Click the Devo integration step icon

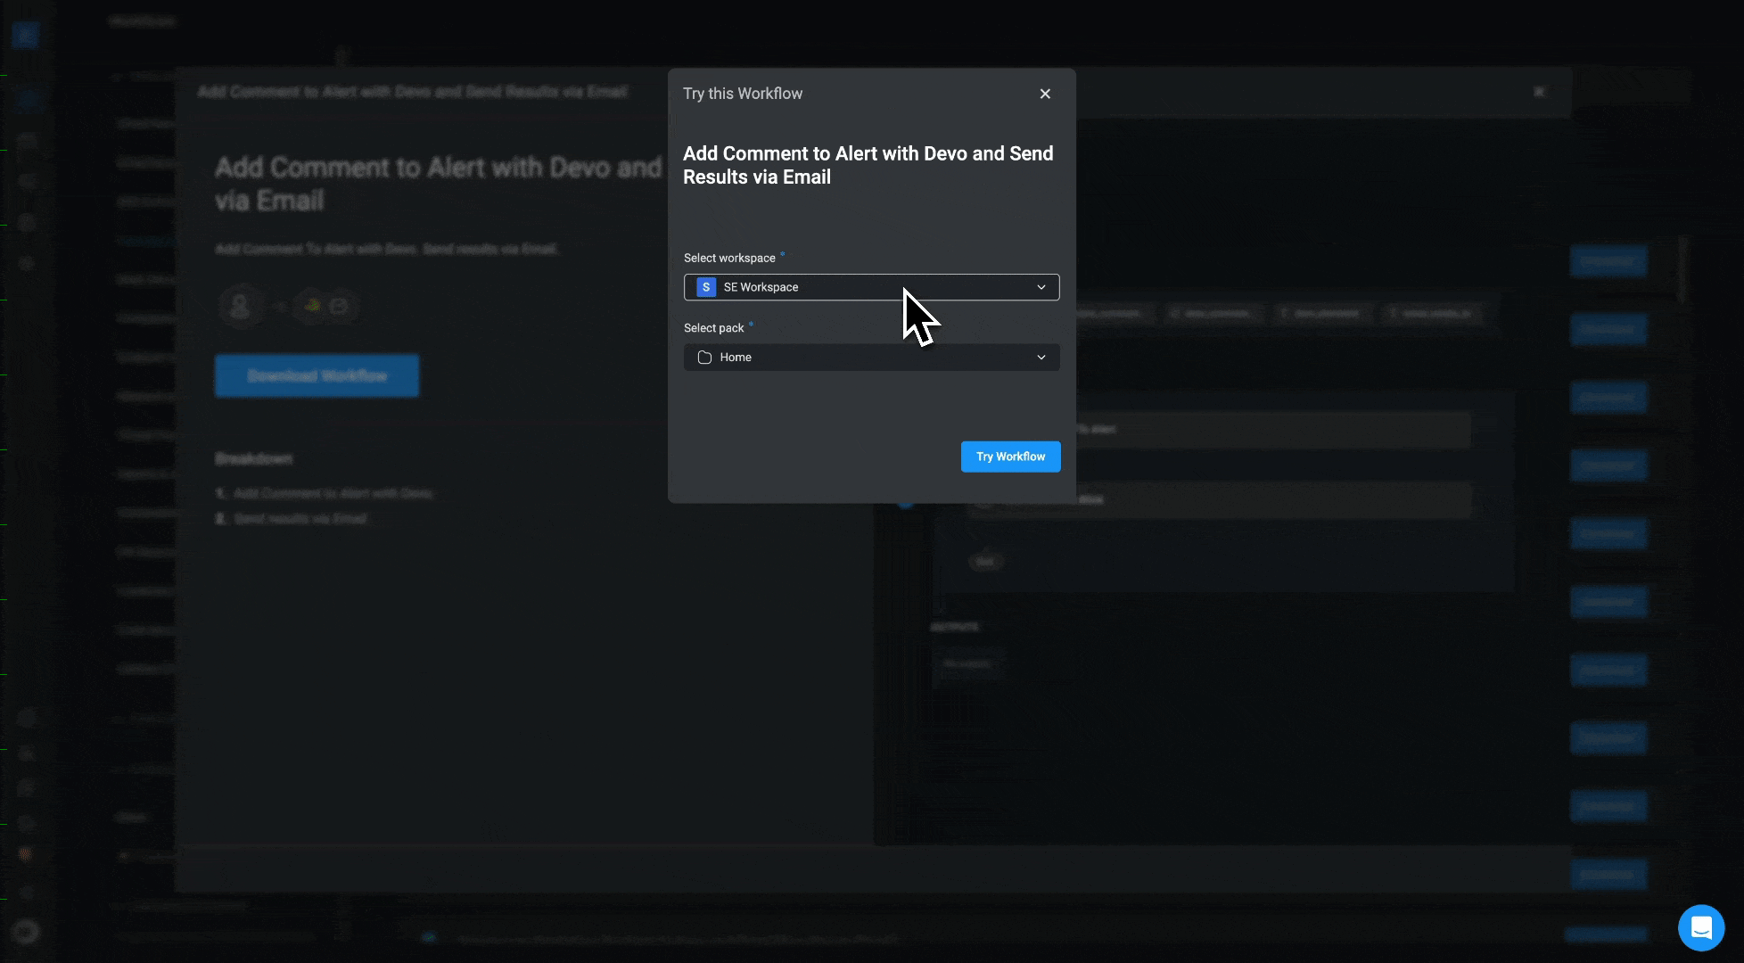pyautogui.click(x=312, y=306)
